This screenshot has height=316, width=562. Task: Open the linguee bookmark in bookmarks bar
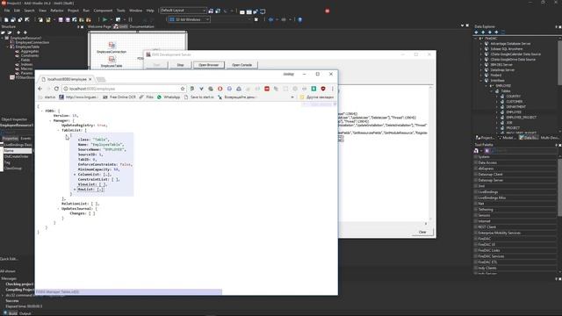[78, 97]
